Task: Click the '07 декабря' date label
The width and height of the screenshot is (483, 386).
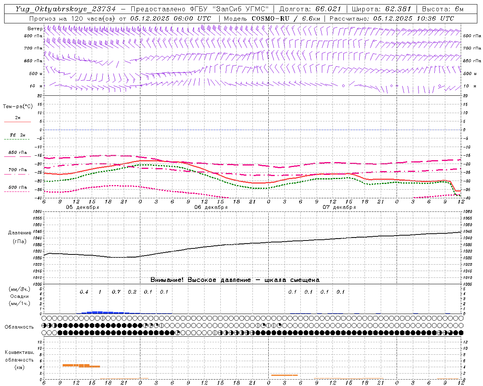Action: (x=339, y=207)
